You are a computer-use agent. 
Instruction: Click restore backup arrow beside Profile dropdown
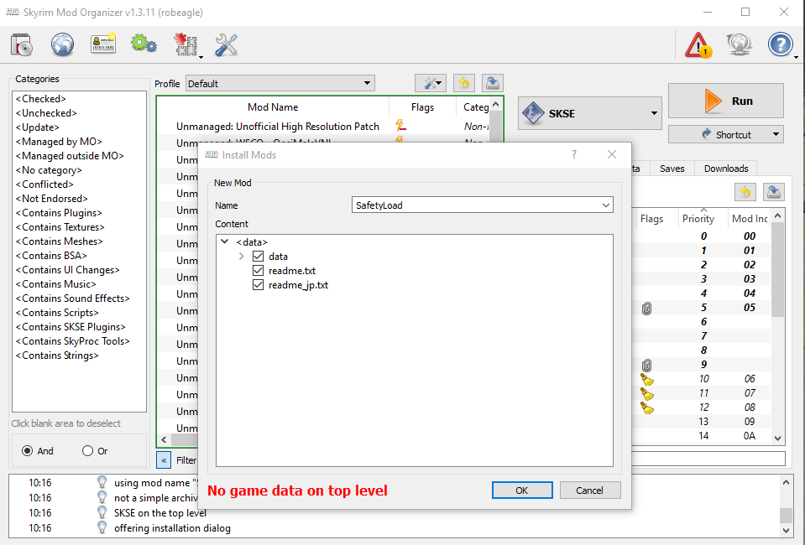point(464,83)
